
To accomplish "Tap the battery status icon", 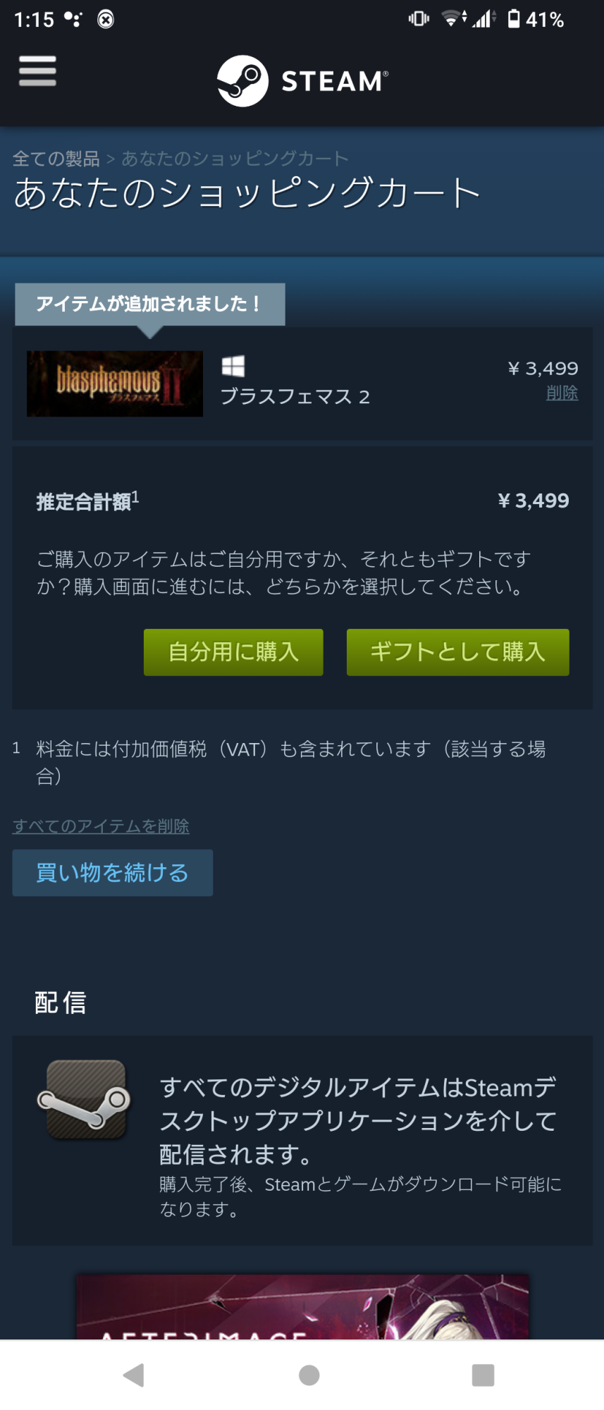I will tap(514, 19).
